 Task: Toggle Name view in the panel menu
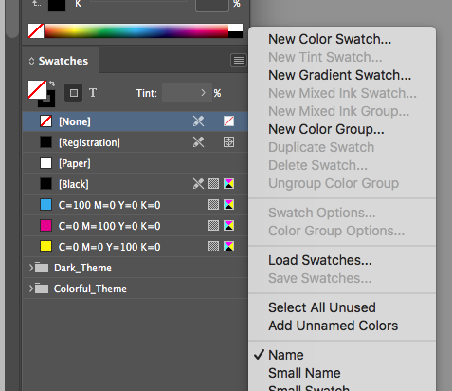pyautogui.click(x=286, y=355)
